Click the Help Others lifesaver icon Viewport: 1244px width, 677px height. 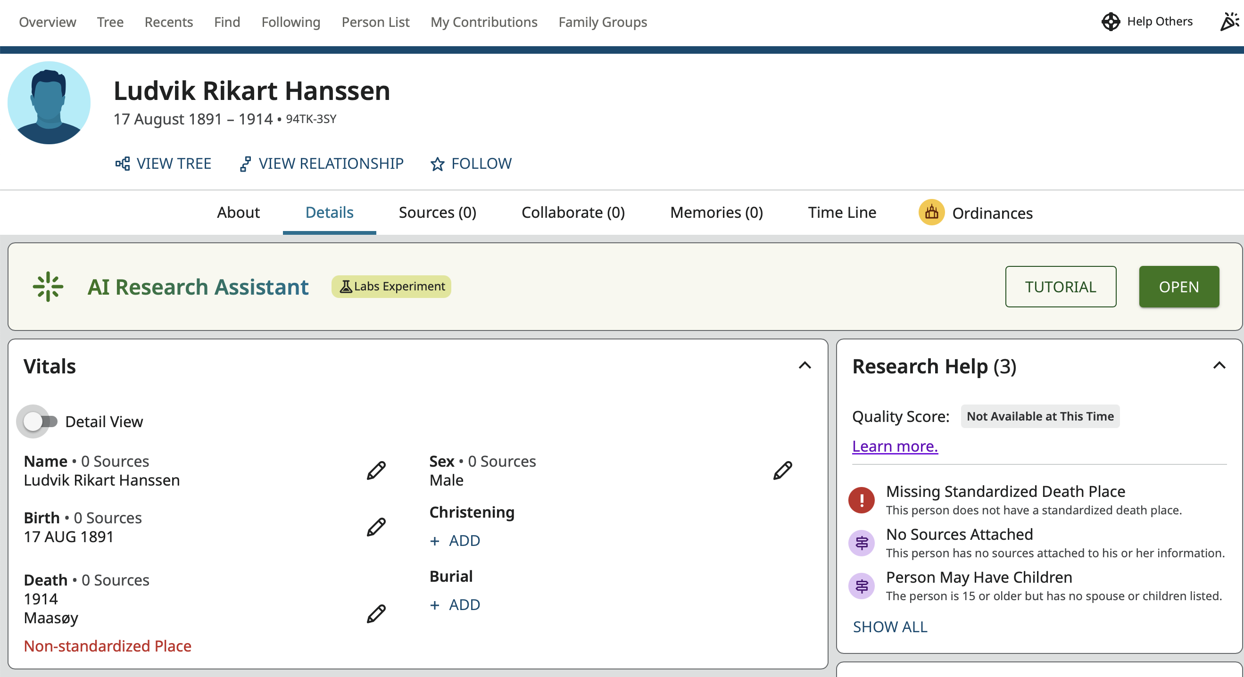(x=1110, y=22)
